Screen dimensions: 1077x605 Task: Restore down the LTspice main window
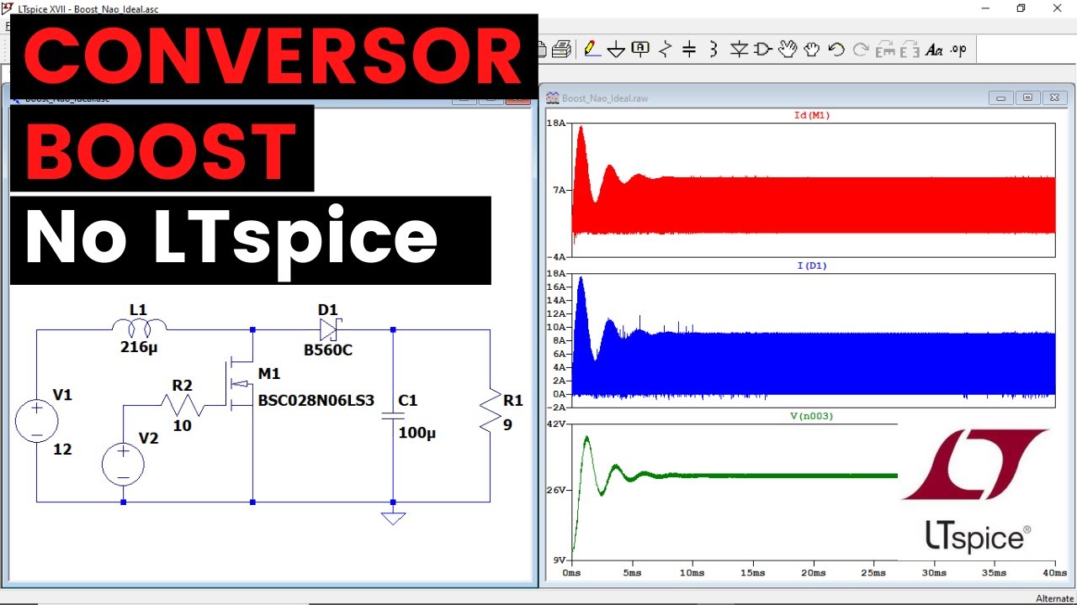tap(1021, 8)
